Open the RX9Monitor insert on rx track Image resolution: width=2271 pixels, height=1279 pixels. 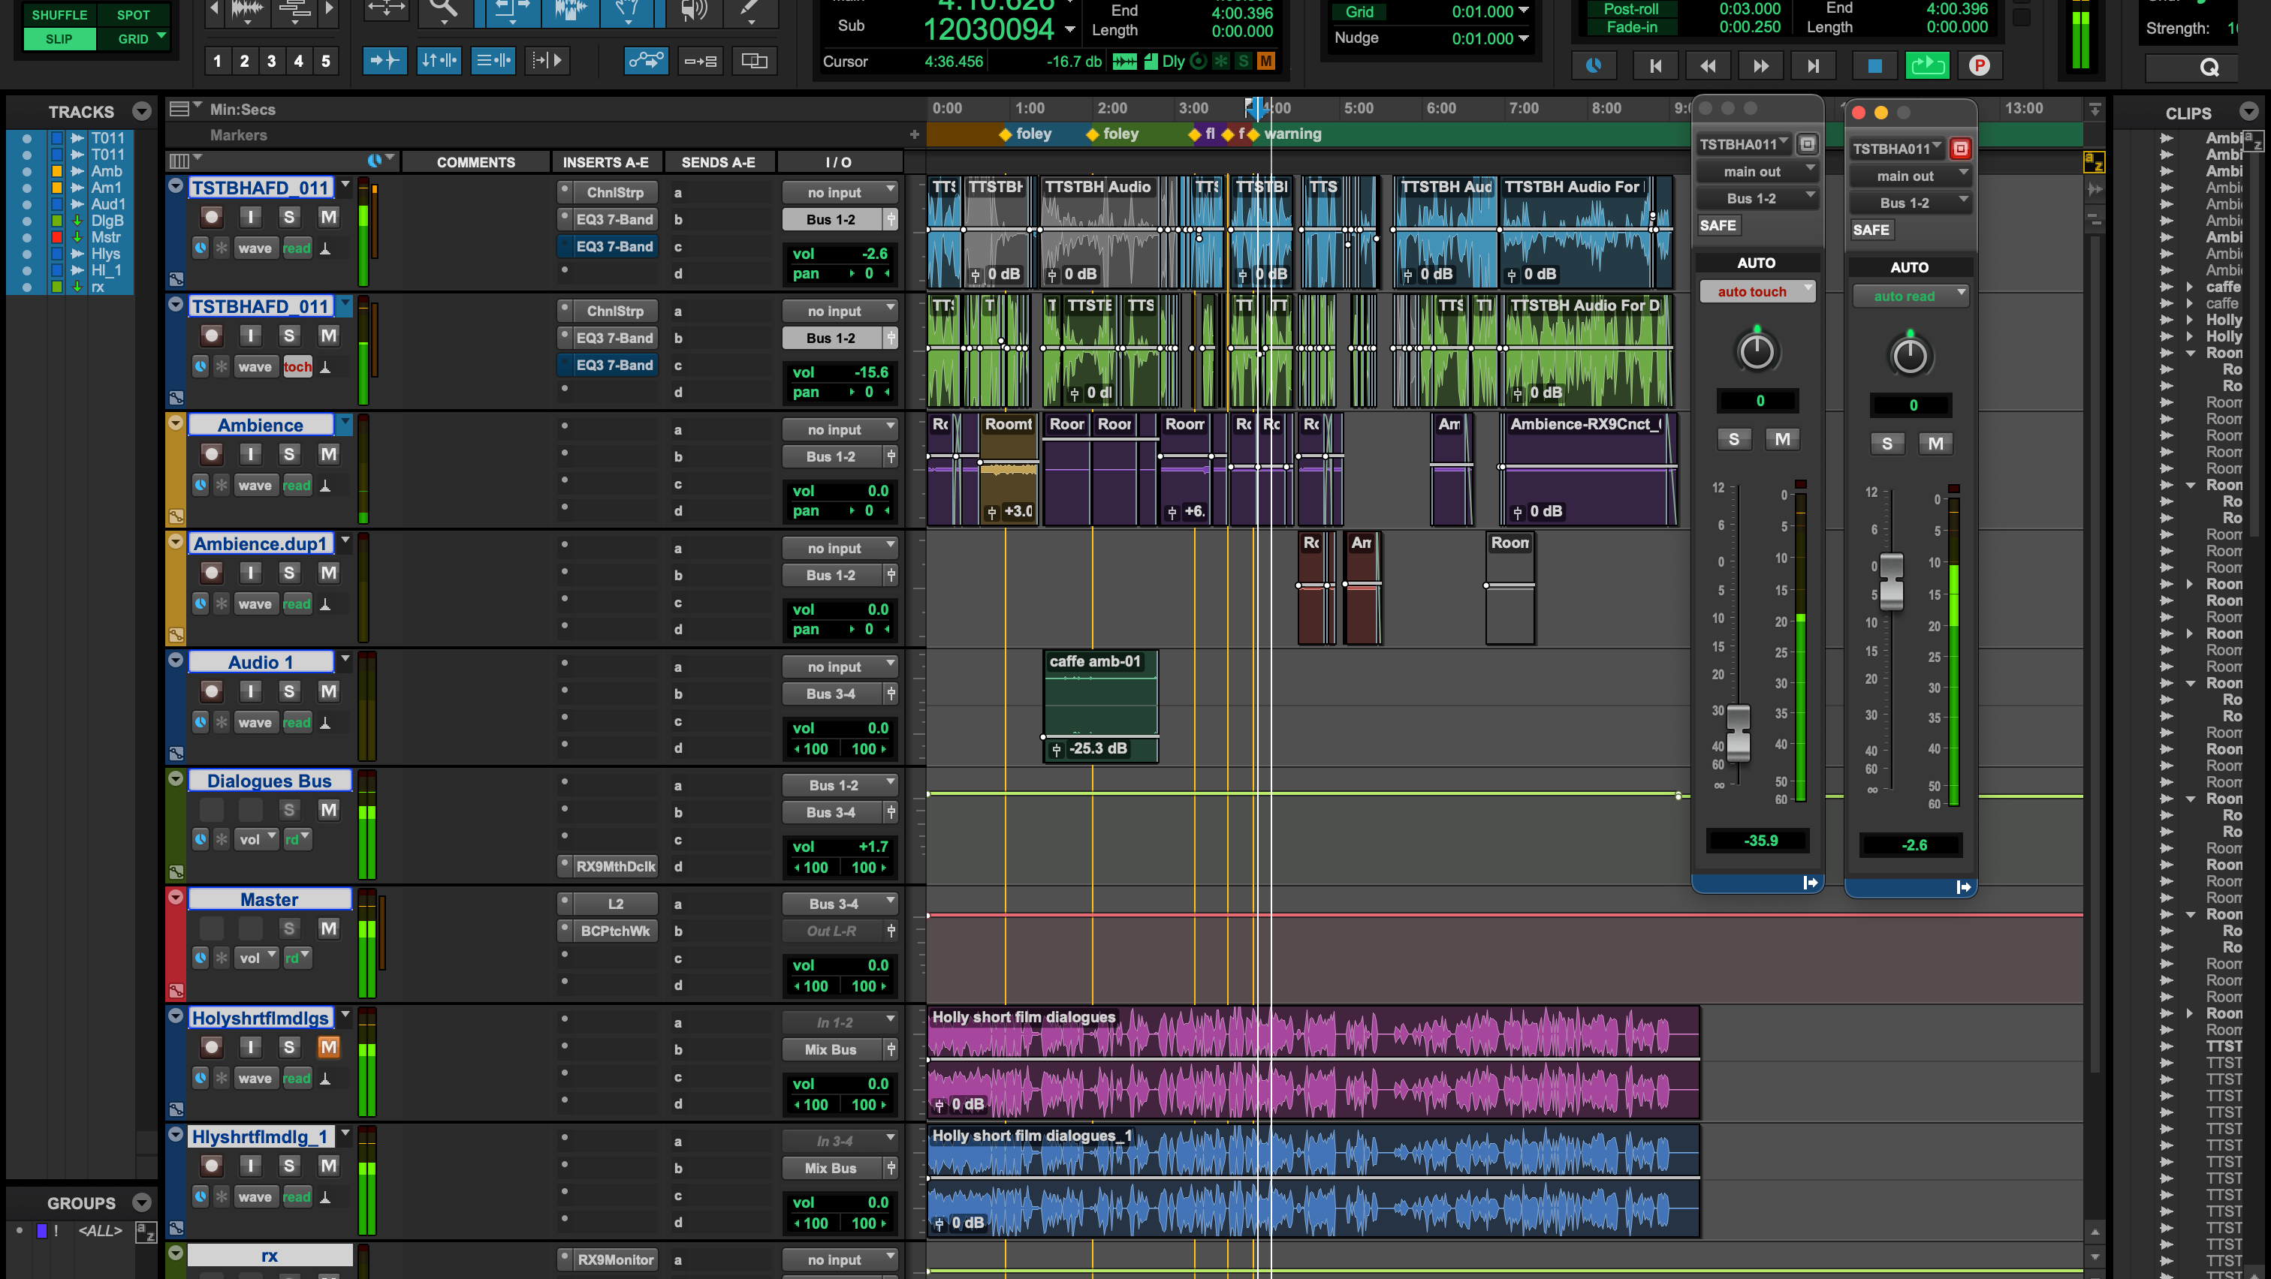[615, 1260]
